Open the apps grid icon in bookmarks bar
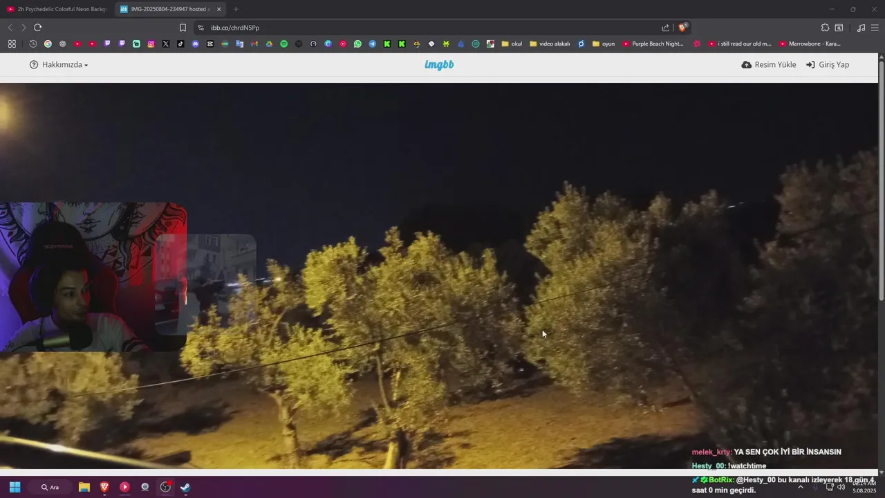The image size is (885, 498). coord(12,44)
